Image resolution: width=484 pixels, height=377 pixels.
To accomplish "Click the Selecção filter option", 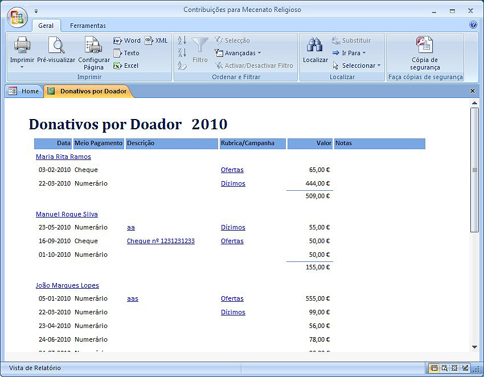I will point(232,40).
